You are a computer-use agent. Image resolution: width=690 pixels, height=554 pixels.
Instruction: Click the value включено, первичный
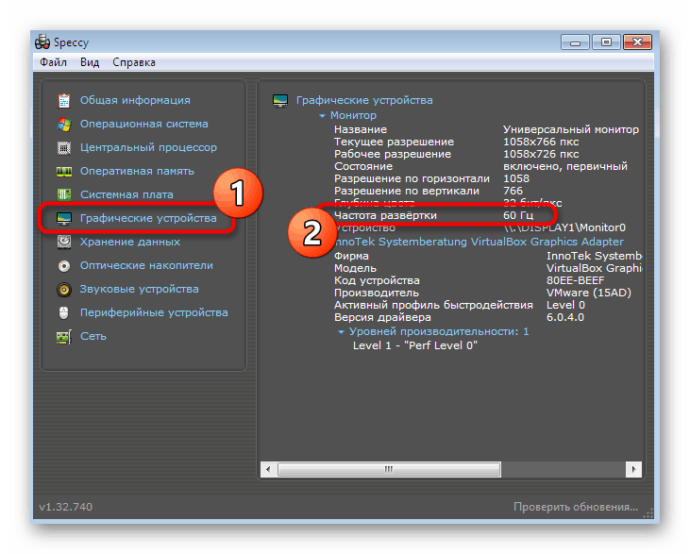[565, 166]
